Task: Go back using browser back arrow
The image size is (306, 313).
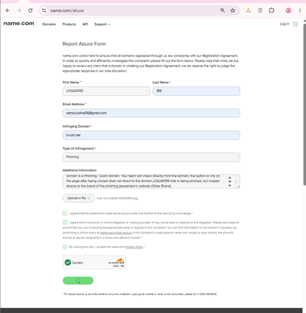Action: [8, 11]
